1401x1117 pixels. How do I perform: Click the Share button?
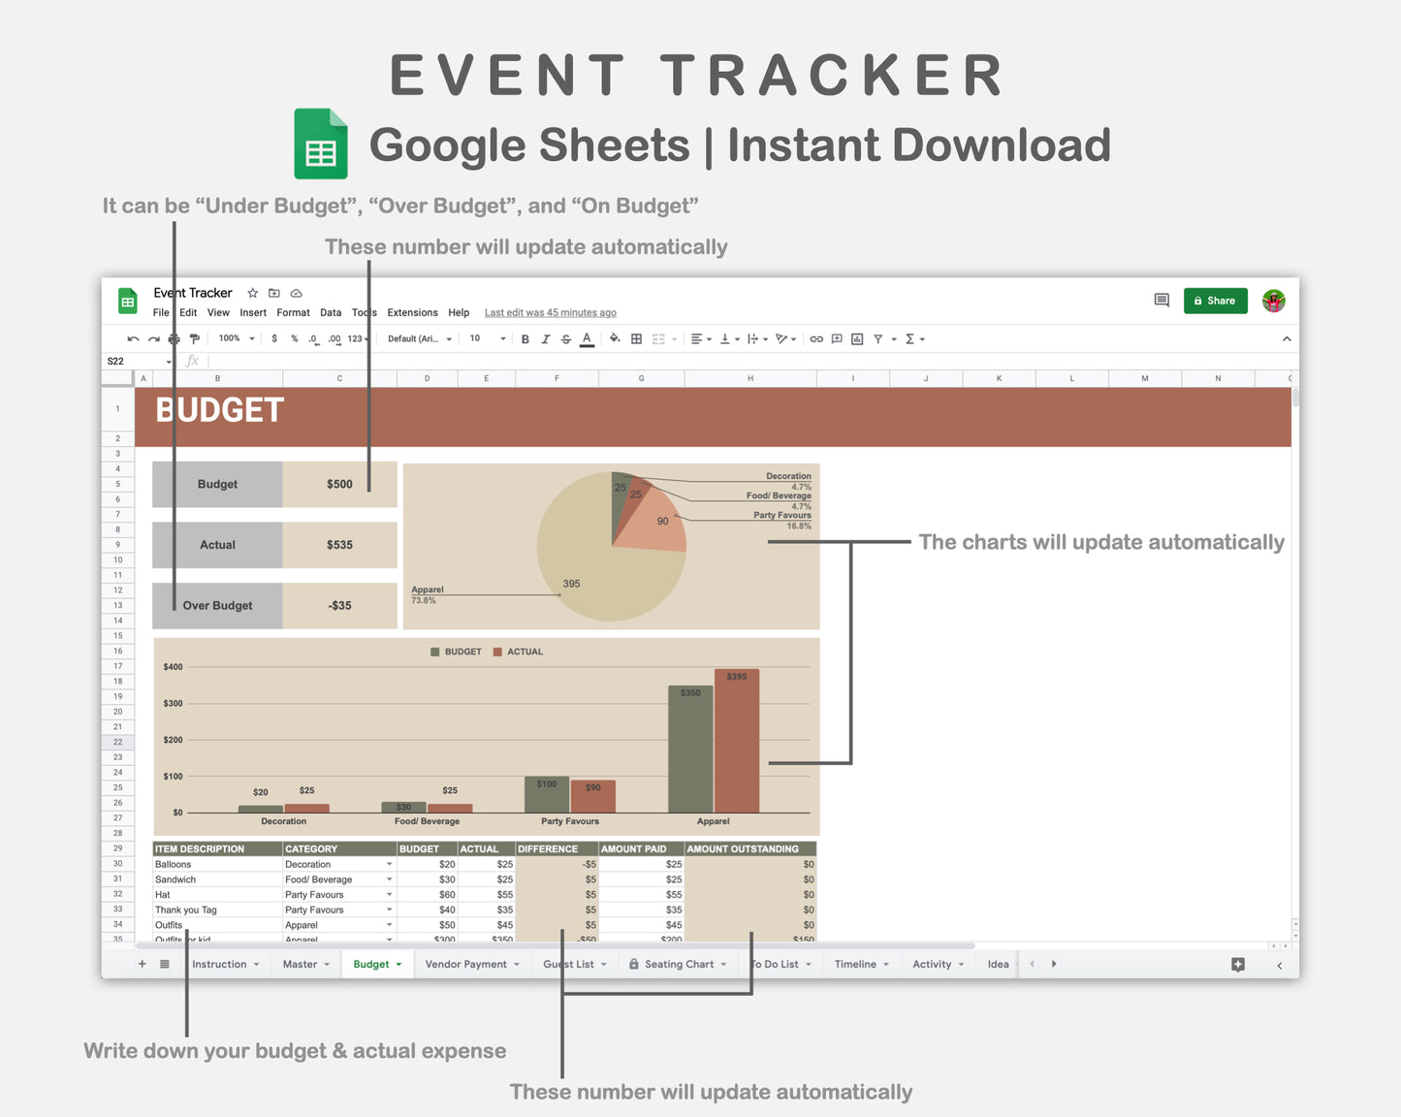pos(1215,301)
